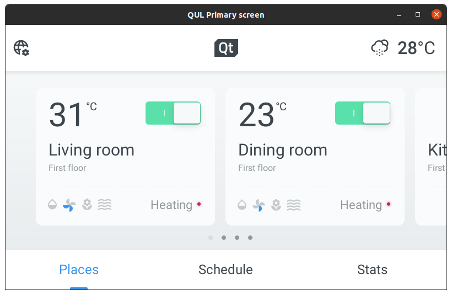Select Dining room flower eco icon
Viewport: 452px width, 295px height.
(277, 205)
